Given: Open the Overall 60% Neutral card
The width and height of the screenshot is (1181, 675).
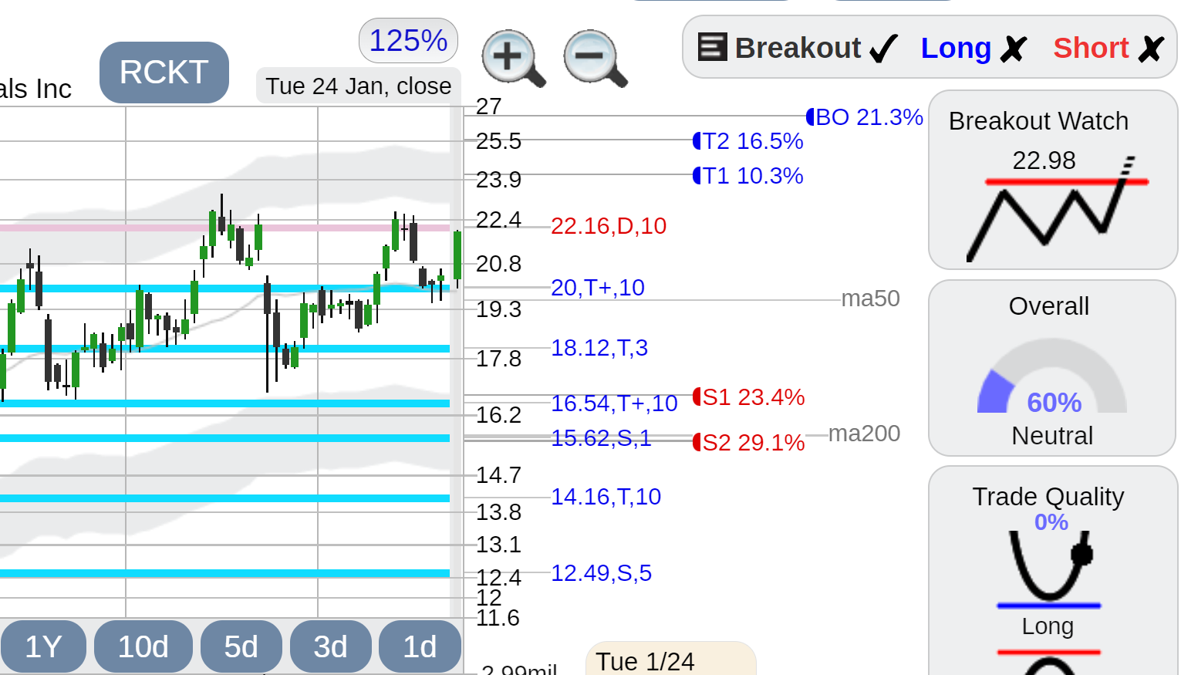Looking at the screenshot, I should [x=1052, y=368].
